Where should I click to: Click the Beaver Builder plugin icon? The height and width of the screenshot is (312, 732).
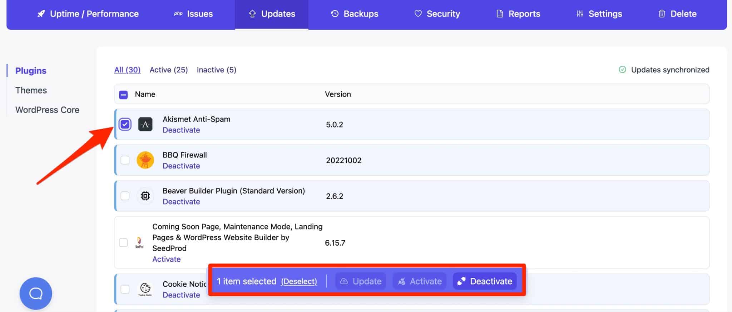145,196
